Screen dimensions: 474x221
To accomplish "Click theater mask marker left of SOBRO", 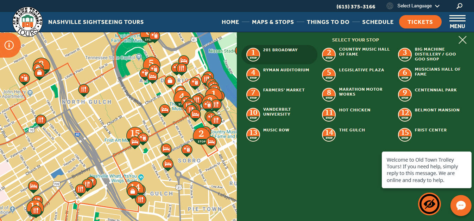I will [187, 150].
